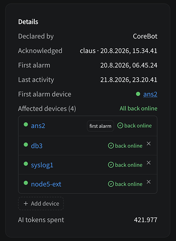Click the 'Last activity' label
The image size is (176, 241).
(x=36, y=80)
